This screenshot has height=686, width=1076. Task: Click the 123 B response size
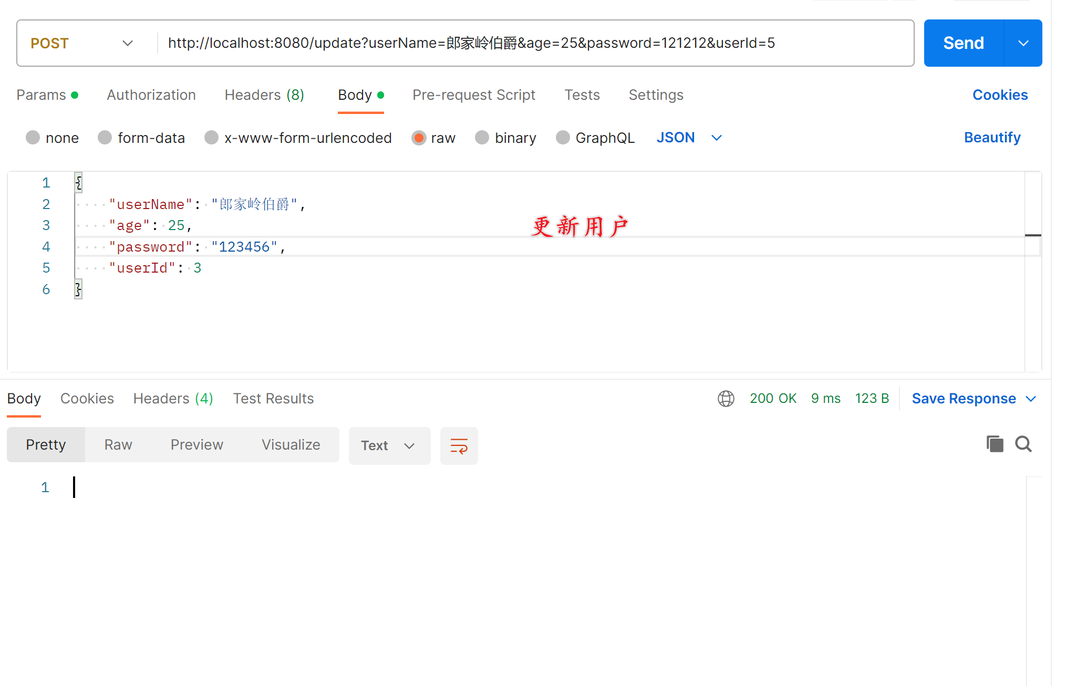(872, 399)
